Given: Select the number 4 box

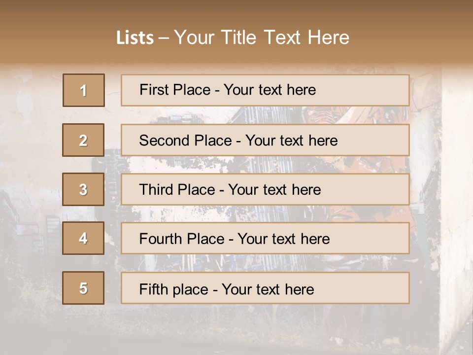Looking at the screenshot, I should [x=83, y=239].
